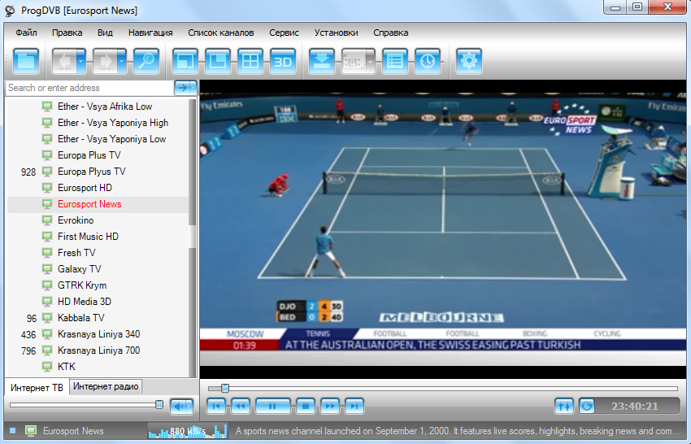Open mosaic grid view icon

click(250, 61)
